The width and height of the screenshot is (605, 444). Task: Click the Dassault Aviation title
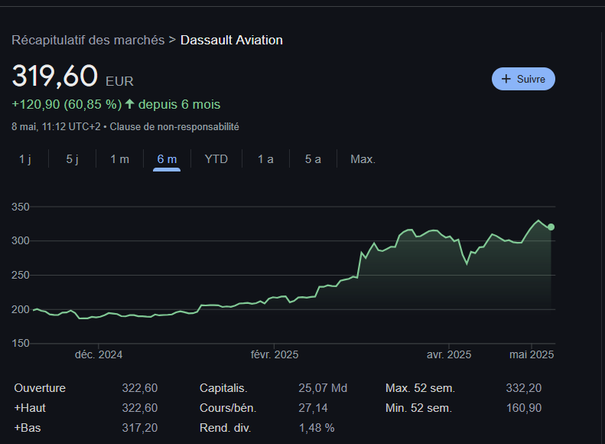232,40
